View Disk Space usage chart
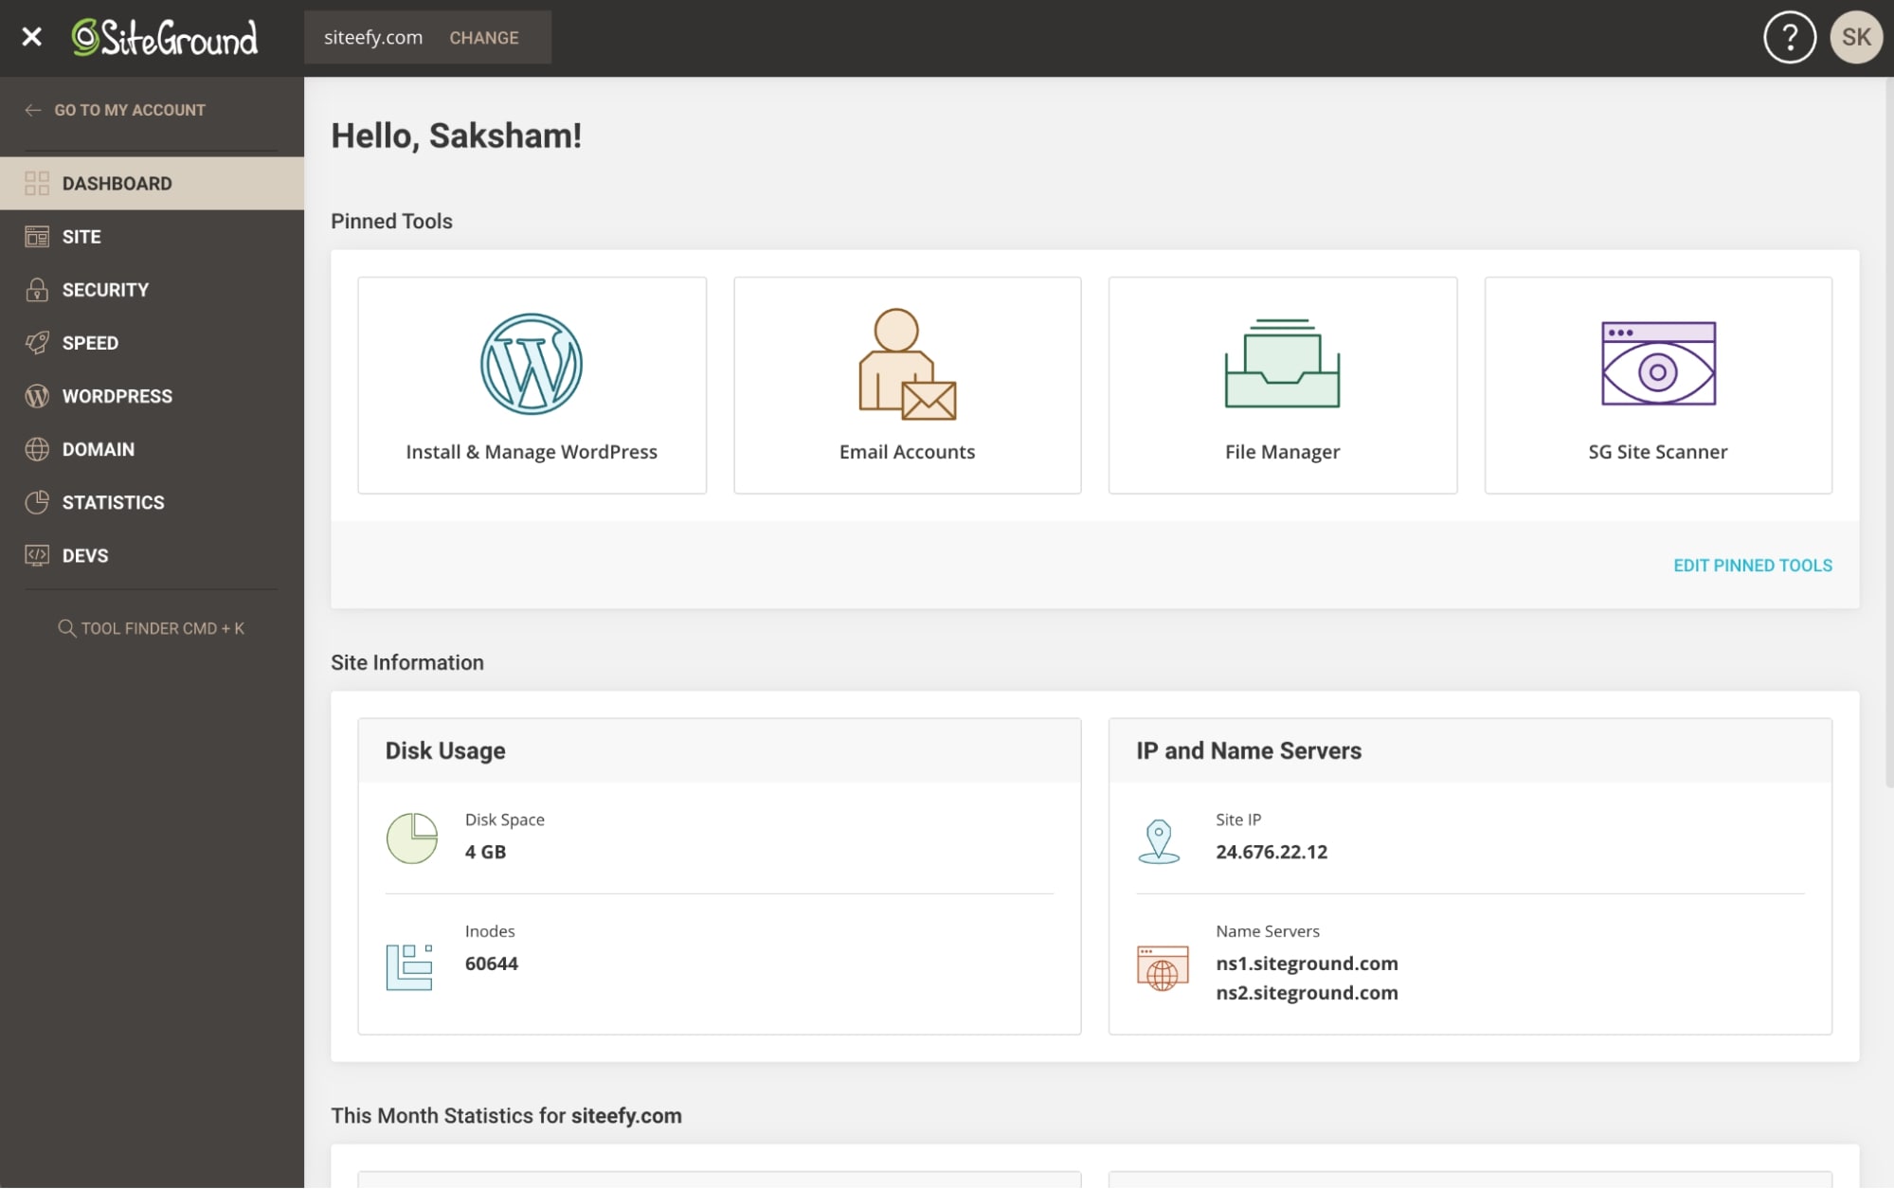The image size is (1894, 1189). coord(409,837)
